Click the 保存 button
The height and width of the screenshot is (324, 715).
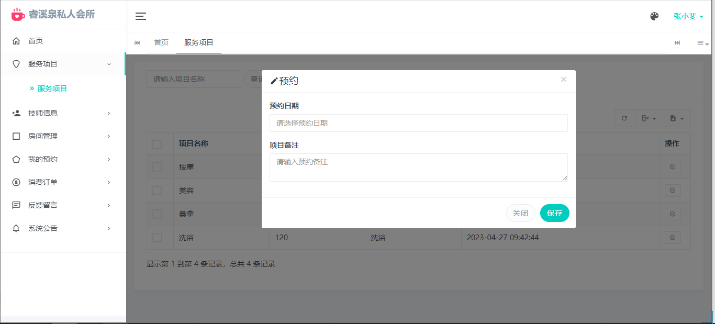coord(555,213)
